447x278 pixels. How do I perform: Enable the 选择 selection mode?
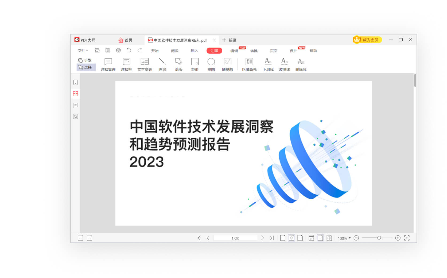click(86, 67)
